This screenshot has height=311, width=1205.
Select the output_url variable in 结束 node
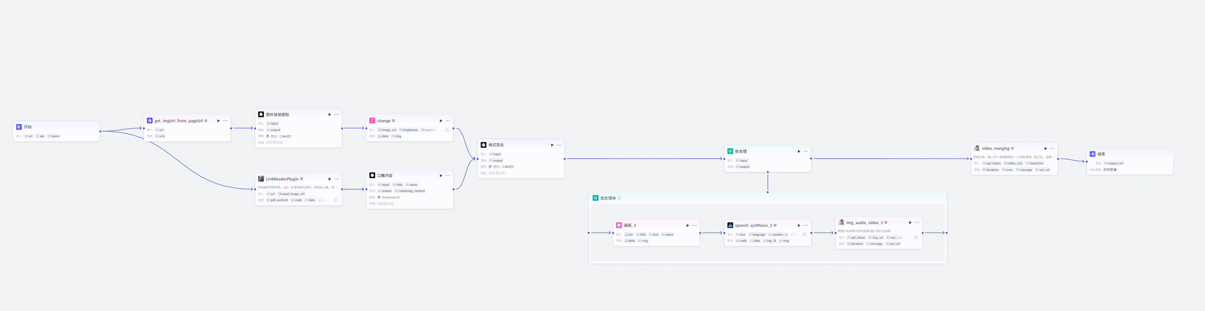coord(1114,163)
